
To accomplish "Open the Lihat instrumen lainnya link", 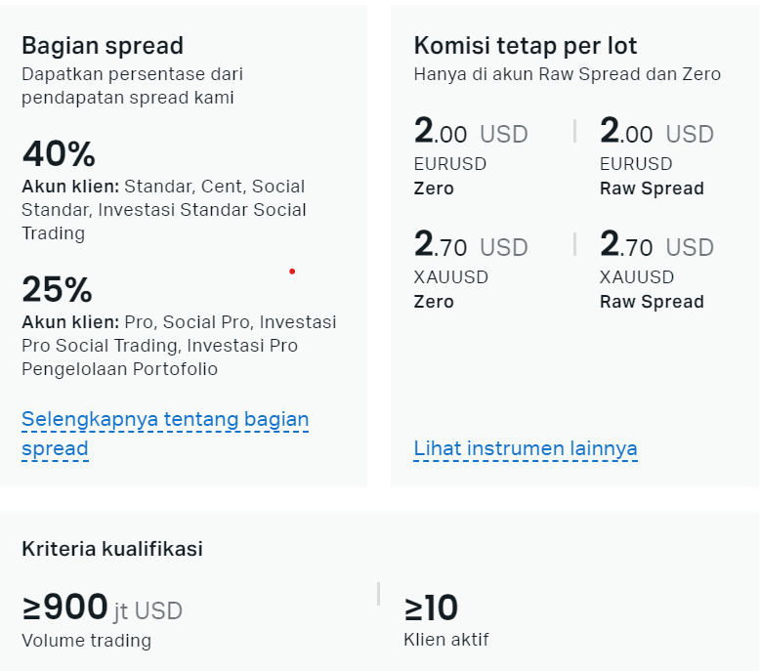I will [x=526, y=448].
